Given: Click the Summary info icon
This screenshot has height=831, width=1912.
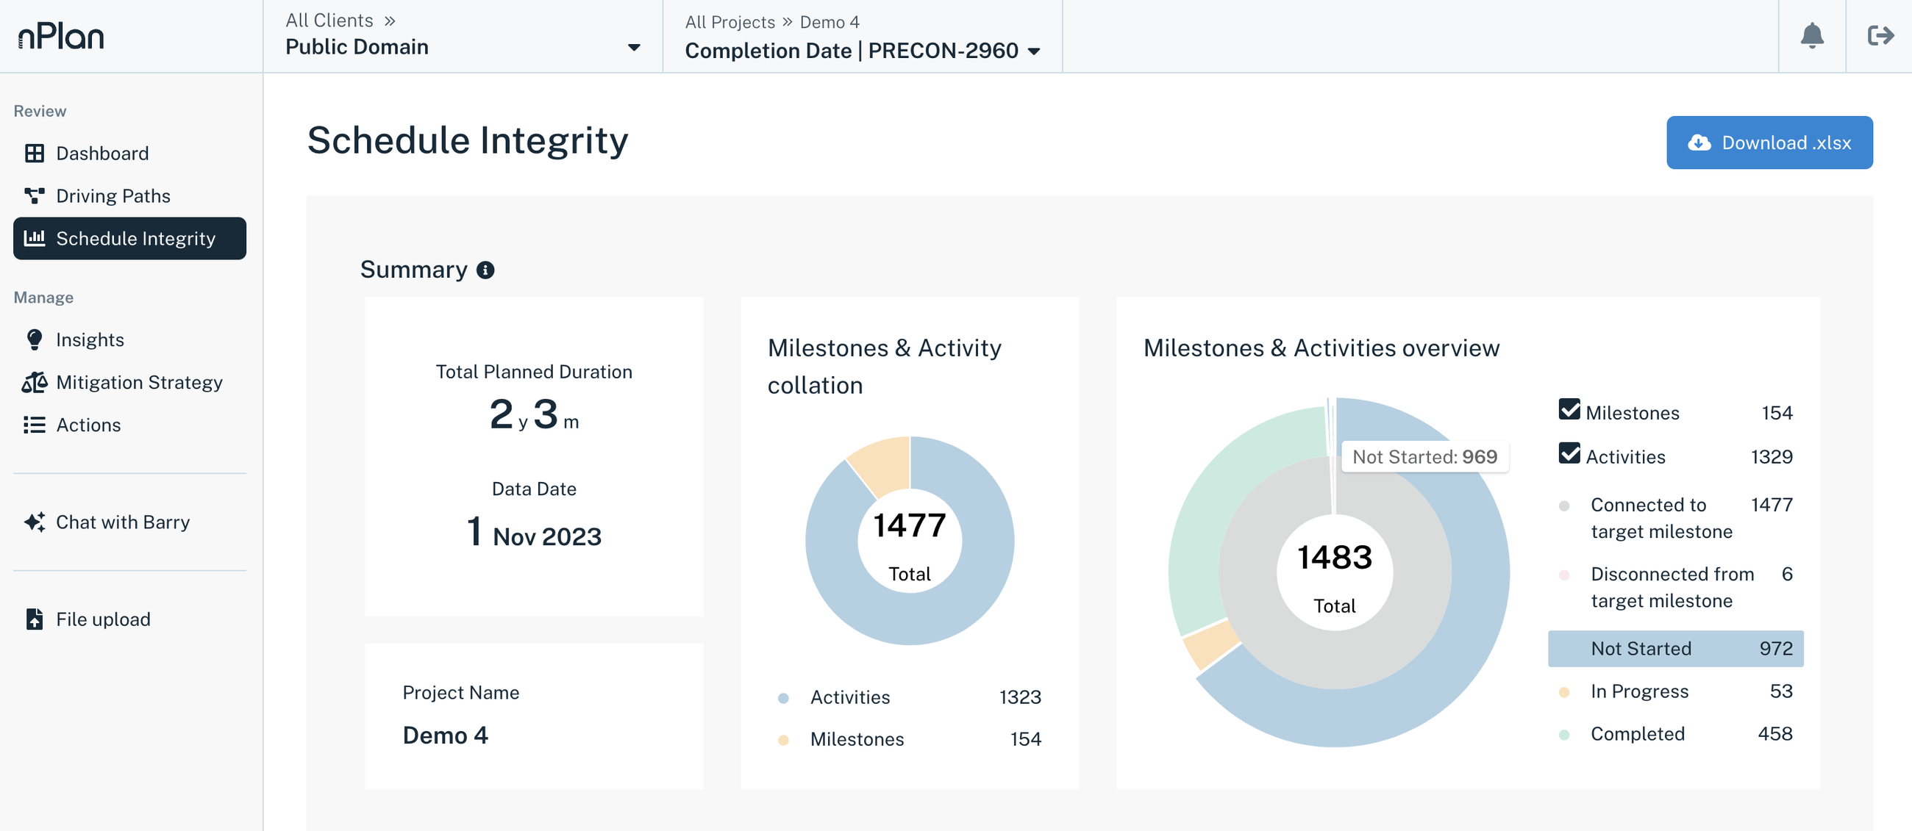Looking at the screenshot, I should [x=487, y=270].
